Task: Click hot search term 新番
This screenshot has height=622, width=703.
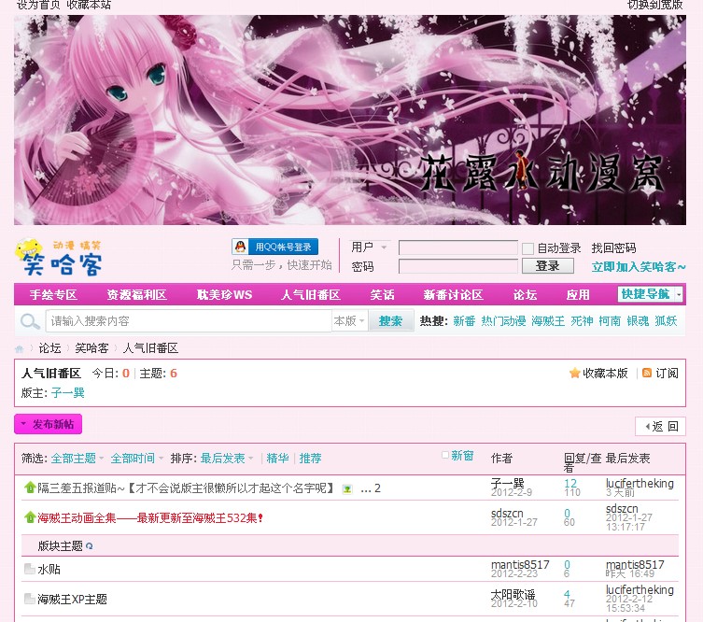Action: point(464,321)
